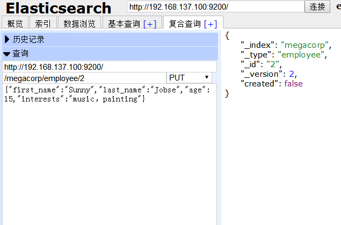Click the created false value
The height and width of the screenshot is (225, 341).
pyautogui.click(x=293, y=83)
